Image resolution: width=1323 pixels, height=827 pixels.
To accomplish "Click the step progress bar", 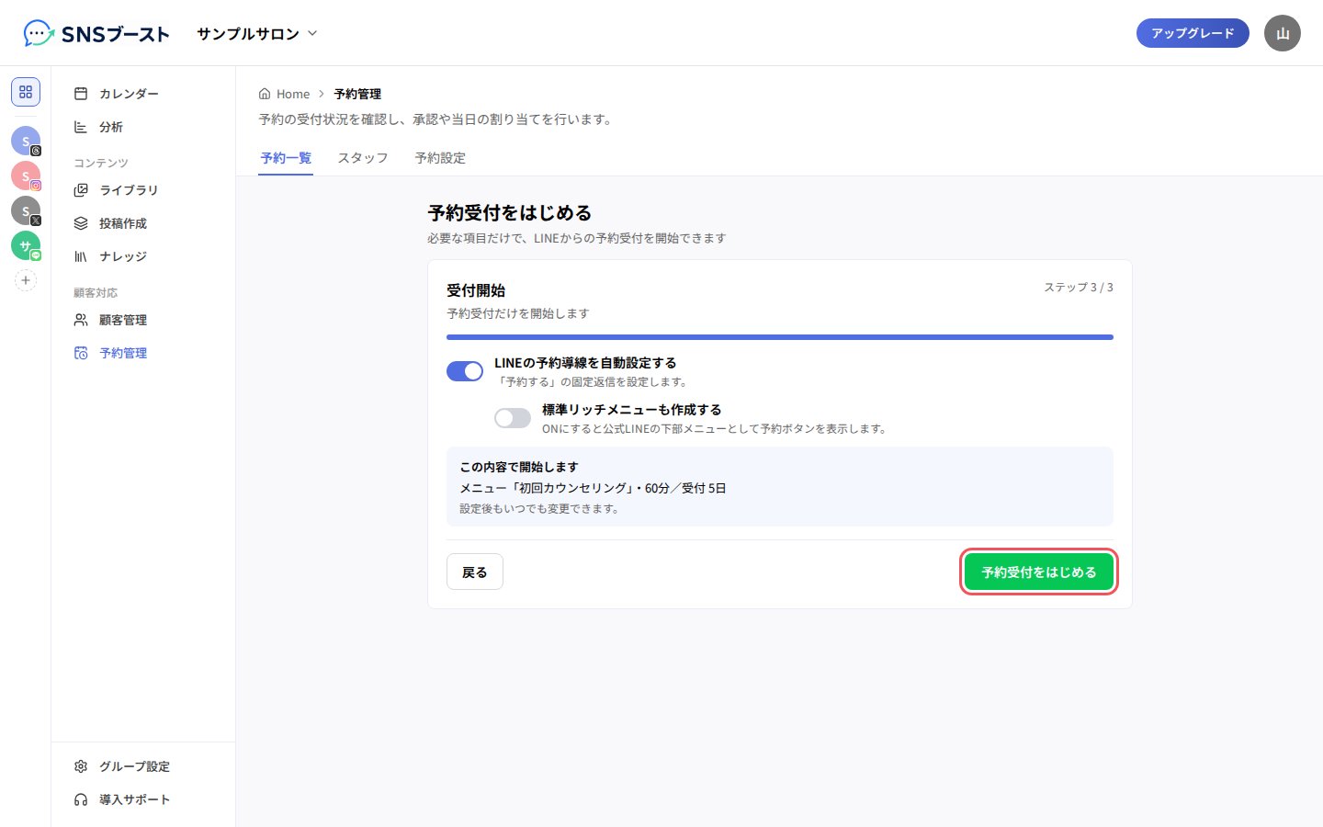I will 780,337.
